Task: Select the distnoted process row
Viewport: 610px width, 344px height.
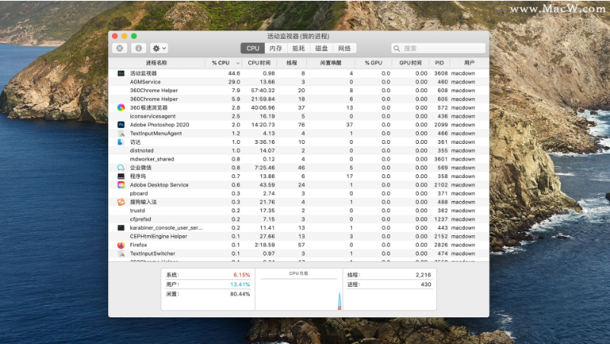Action: [299, 151]
